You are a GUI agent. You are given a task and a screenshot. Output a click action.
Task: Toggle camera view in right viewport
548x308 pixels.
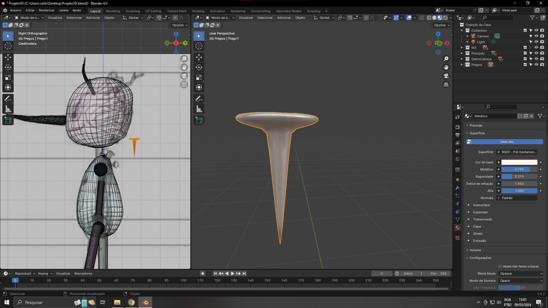coord(446,76)
